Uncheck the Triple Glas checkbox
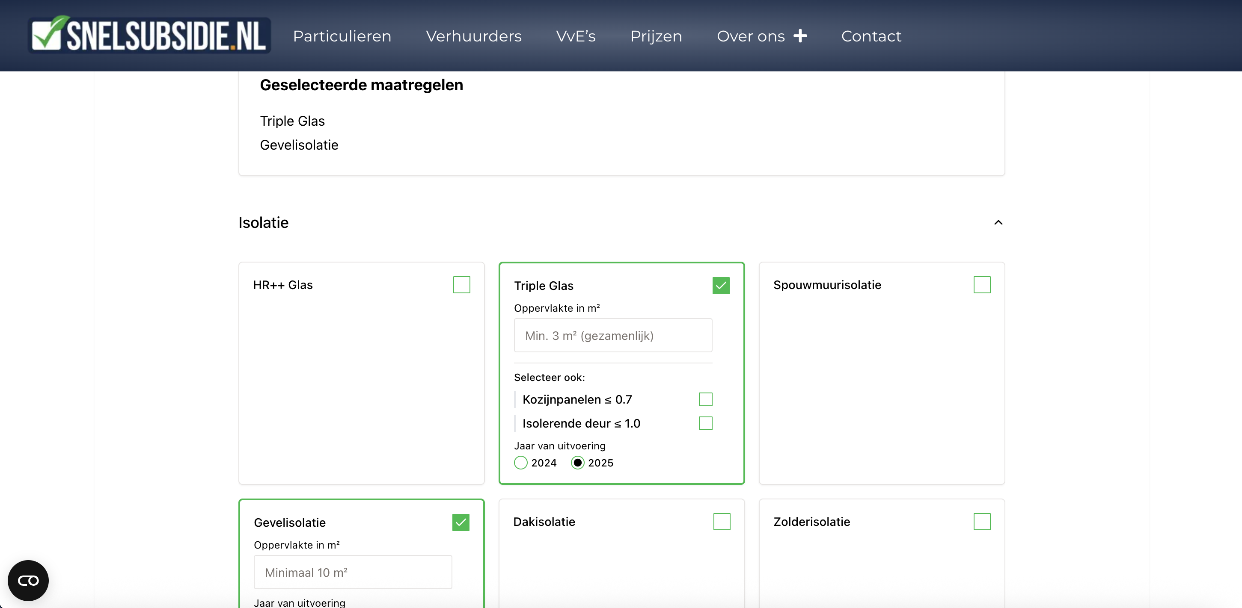The height and width of the screenshot is (608, 1242). point(721,286)
